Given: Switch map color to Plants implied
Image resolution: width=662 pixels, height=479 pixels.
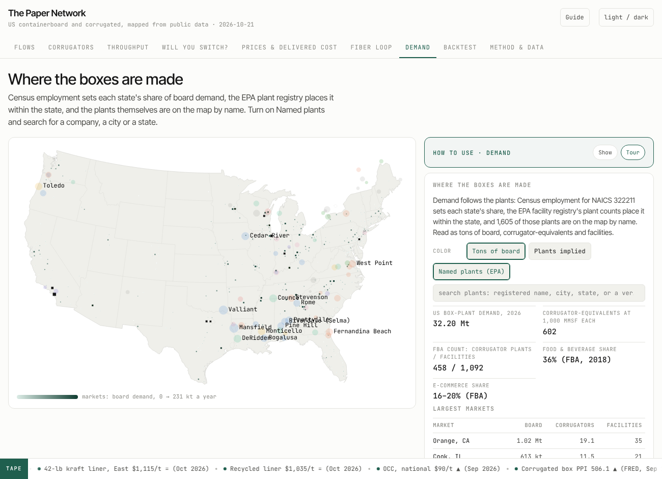Looking at the screenshot, I should pyautogui.click(x=560, y=251).
